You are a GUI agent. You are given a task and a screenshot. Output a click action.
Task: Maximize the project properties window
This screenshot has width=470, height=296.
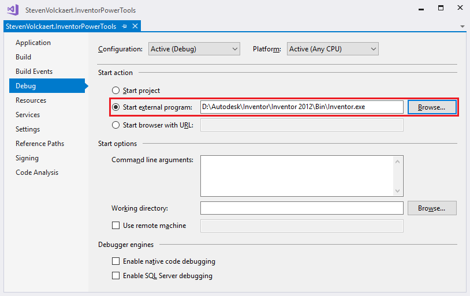[441, 8]
